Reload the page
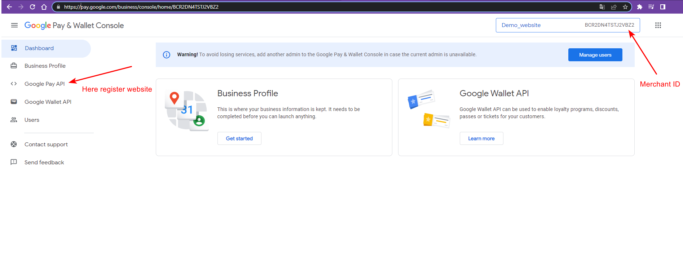The image size is (683, 262). [32, 7]
